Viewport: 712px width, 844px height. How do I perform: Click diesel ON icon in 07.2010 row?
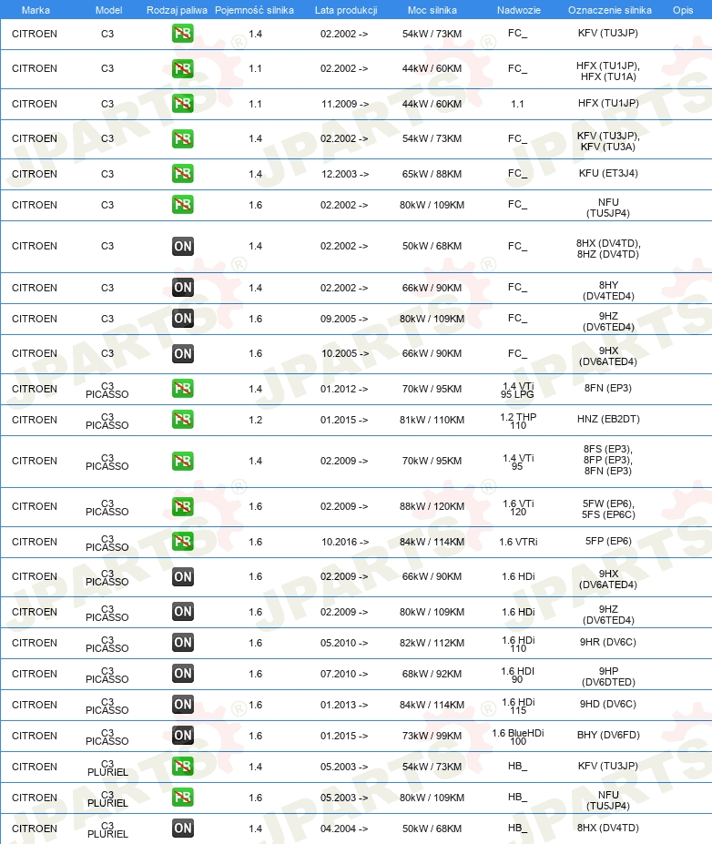(183, 674)
